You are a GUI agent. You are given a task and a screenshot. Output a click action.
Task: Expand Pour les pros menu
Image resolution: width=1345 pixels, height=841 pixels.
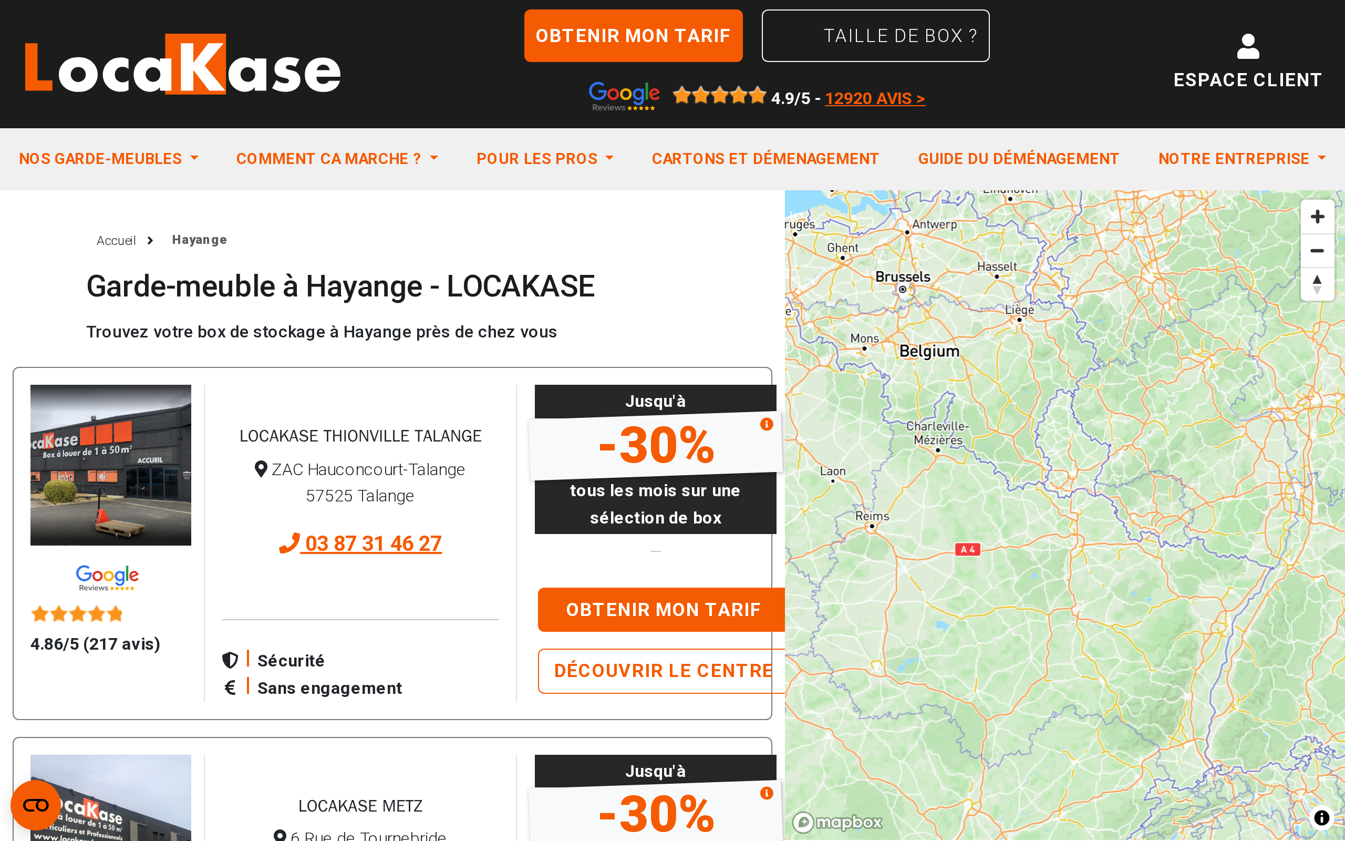pyautogui.click(x=545, y=159)
